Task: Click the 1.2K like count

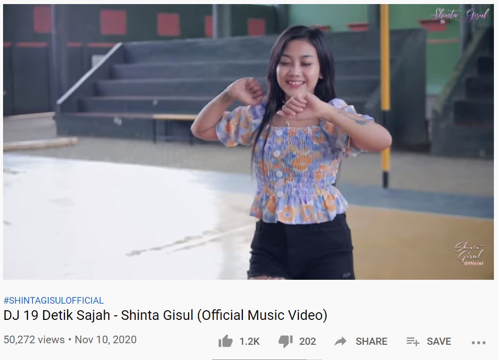Action: (x=249, y=342)
